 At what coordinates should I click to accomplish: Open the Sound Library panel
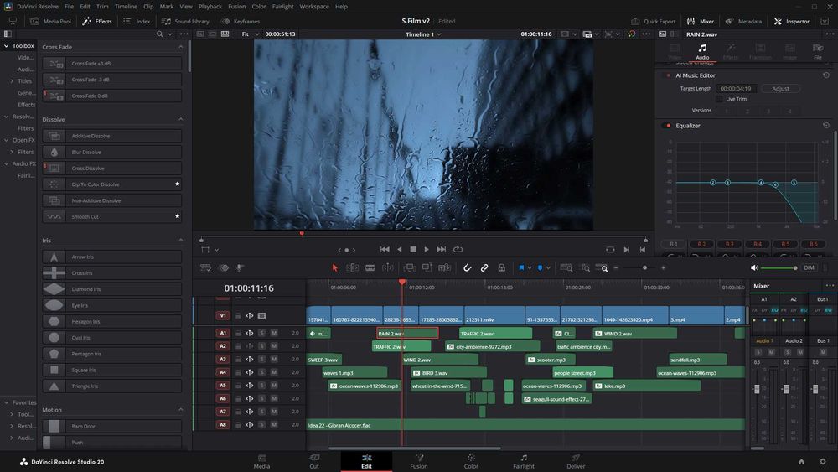[185, 22]
